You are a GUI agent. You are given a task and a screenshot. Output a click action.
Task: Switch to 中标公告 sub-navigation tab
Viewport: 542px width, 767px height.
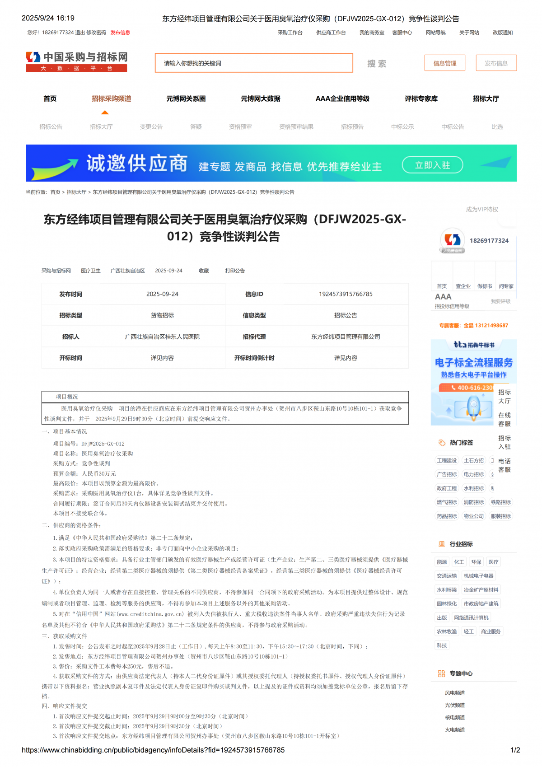point(453,127)
